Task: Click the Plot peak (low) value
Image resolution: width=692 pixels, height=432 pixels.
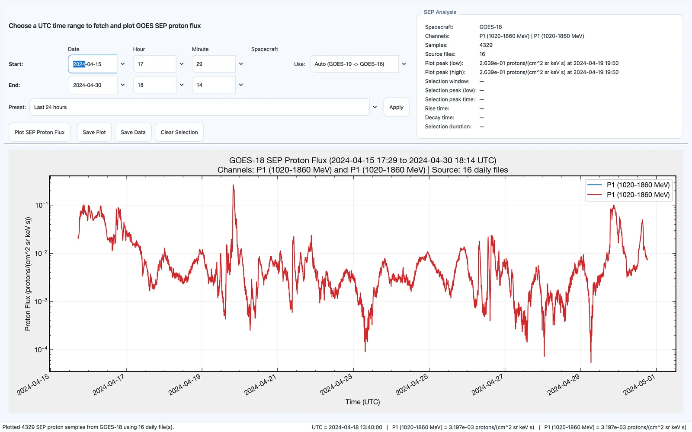Action: coord(549,63)
